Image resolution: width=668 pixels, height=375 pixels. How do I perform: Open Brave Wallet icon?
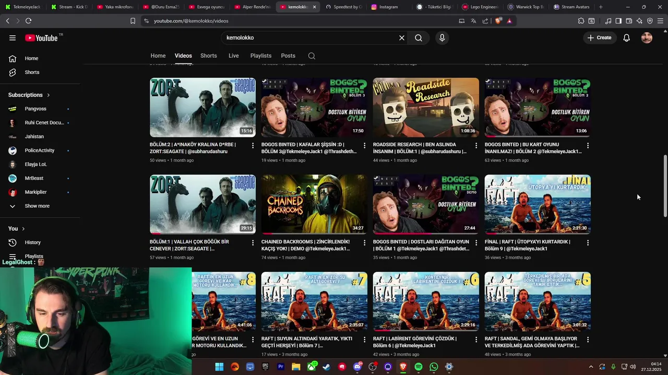[629, 21]
